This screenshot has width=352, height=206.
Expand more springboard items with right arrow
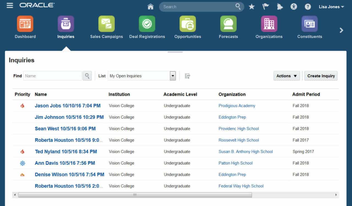[x=341, y=30]
